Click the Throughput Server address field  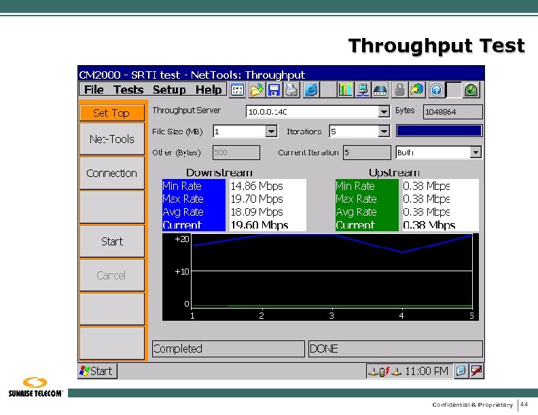click(x=312, y=112)
